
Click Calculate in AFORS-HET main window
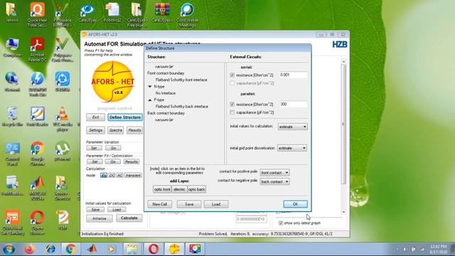tap(129, 218)
